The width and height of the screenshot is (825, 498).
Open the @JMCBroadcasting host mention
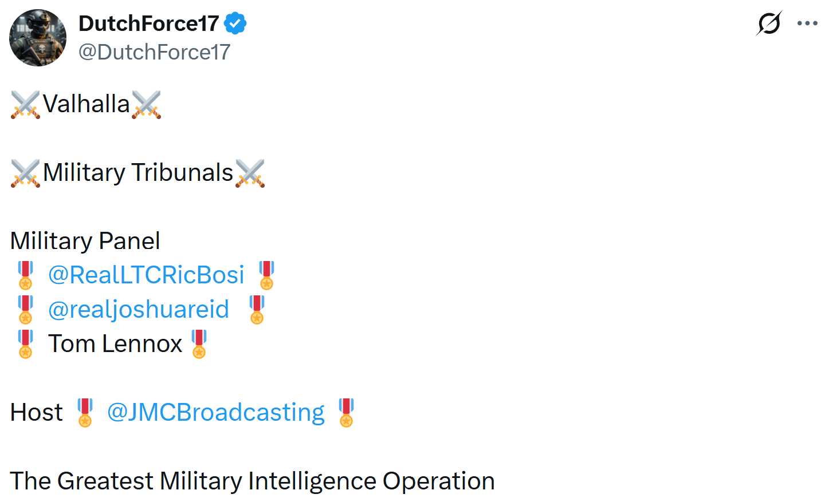pyautogui.click(x=215, y=412)
